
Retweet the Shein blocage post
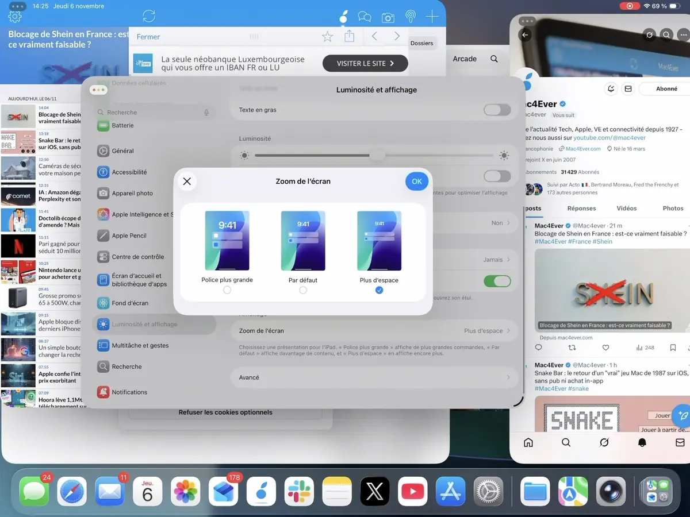tap(572, 347)
